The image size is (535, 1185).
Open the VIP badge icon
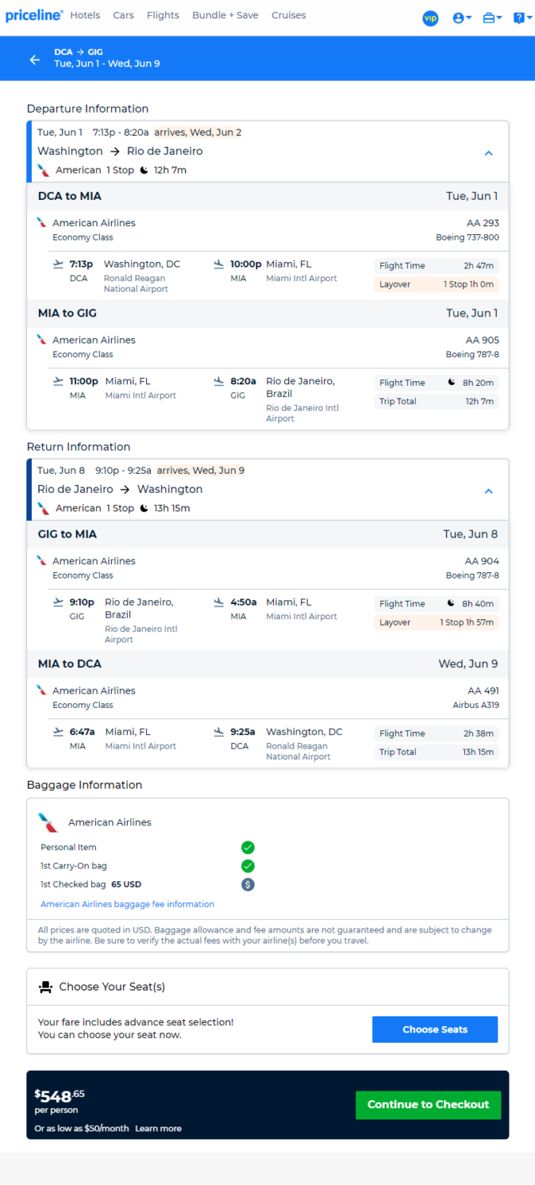click(x=430, y=18)
